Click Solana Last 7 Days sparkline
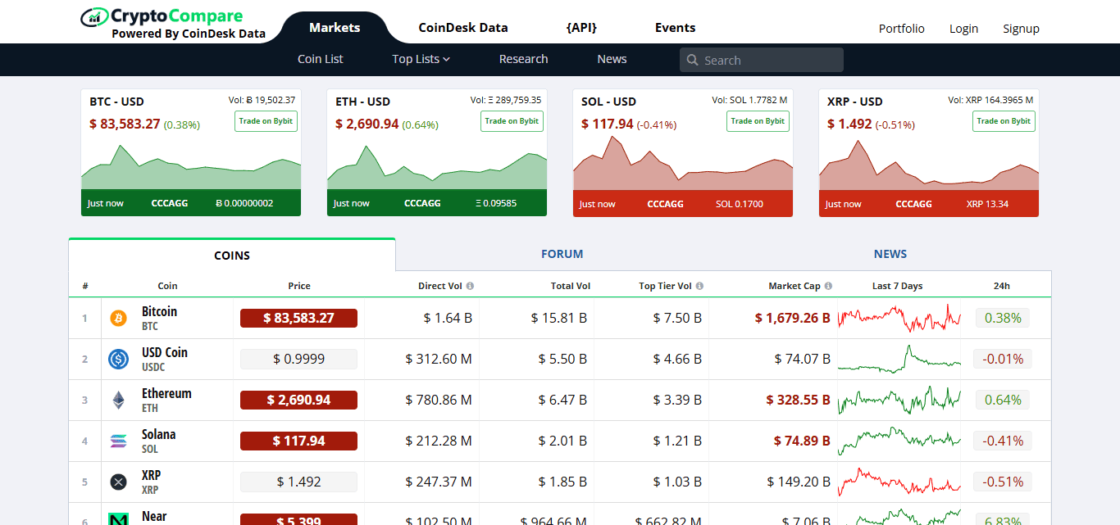The image size is (1120, 525). (899, 441)
